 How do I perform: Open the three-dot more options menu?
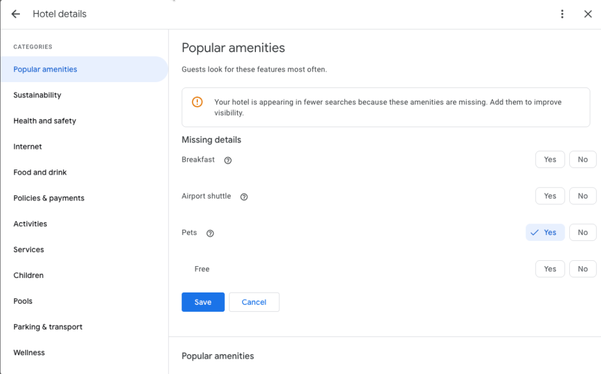coord(562,14)
